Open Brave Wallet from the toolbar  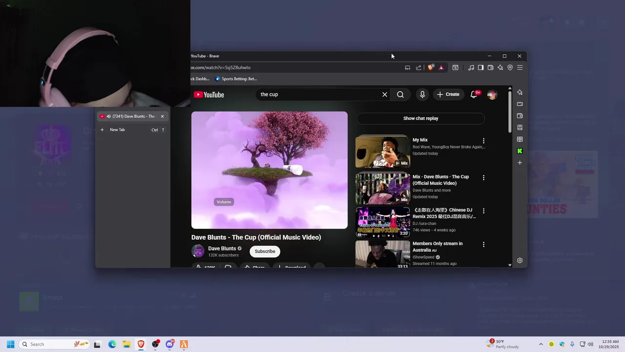coord(491,67)
